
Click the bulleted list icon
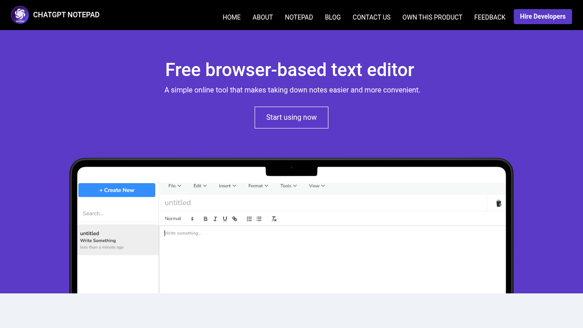[x=259, y=219]
